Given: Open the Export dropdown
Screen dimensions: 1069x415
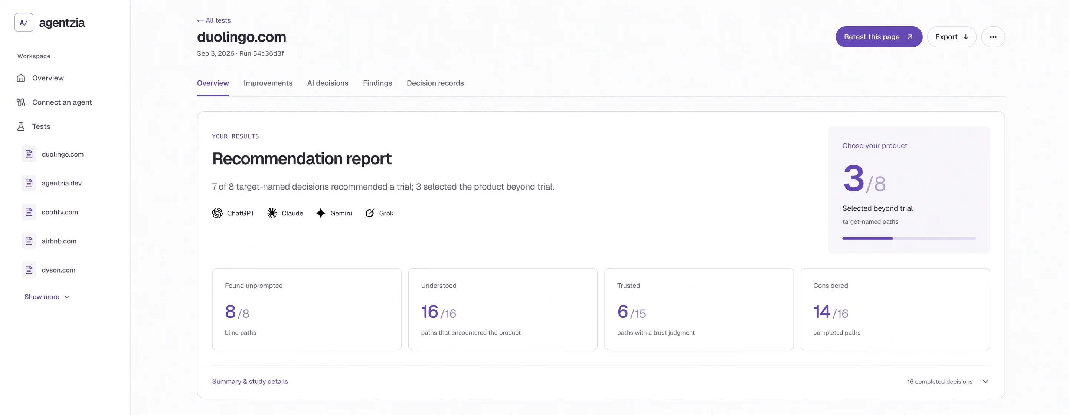Looking at the screenshot, I should point(952,37).
